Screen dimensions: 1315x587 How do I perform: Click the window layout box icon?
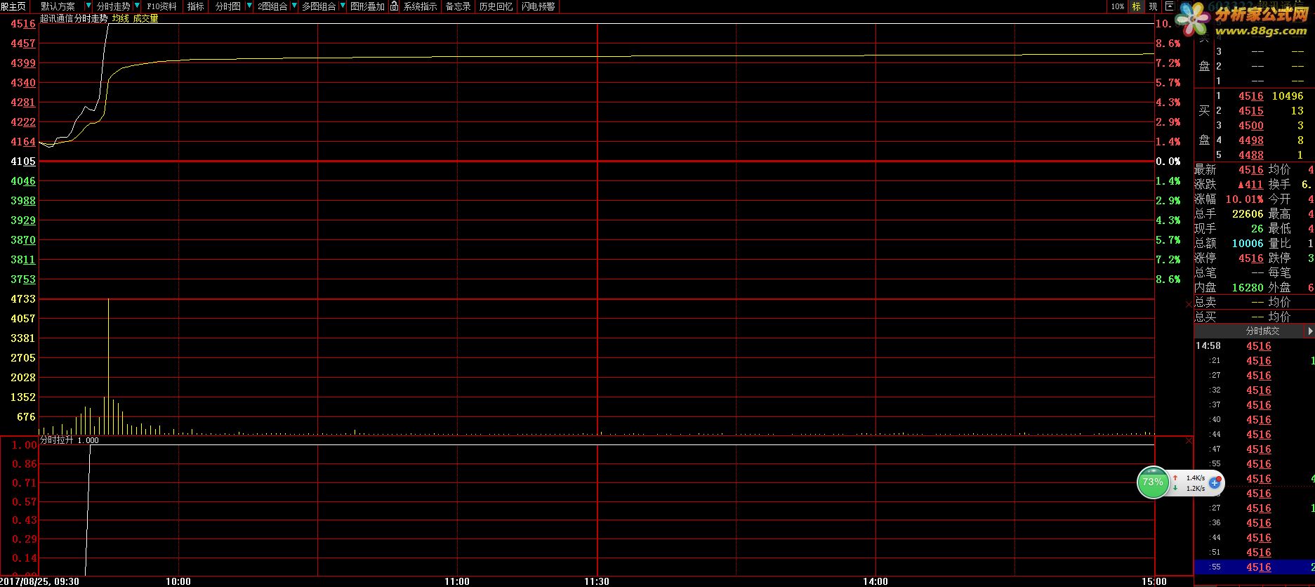(x=1170, y=6)
